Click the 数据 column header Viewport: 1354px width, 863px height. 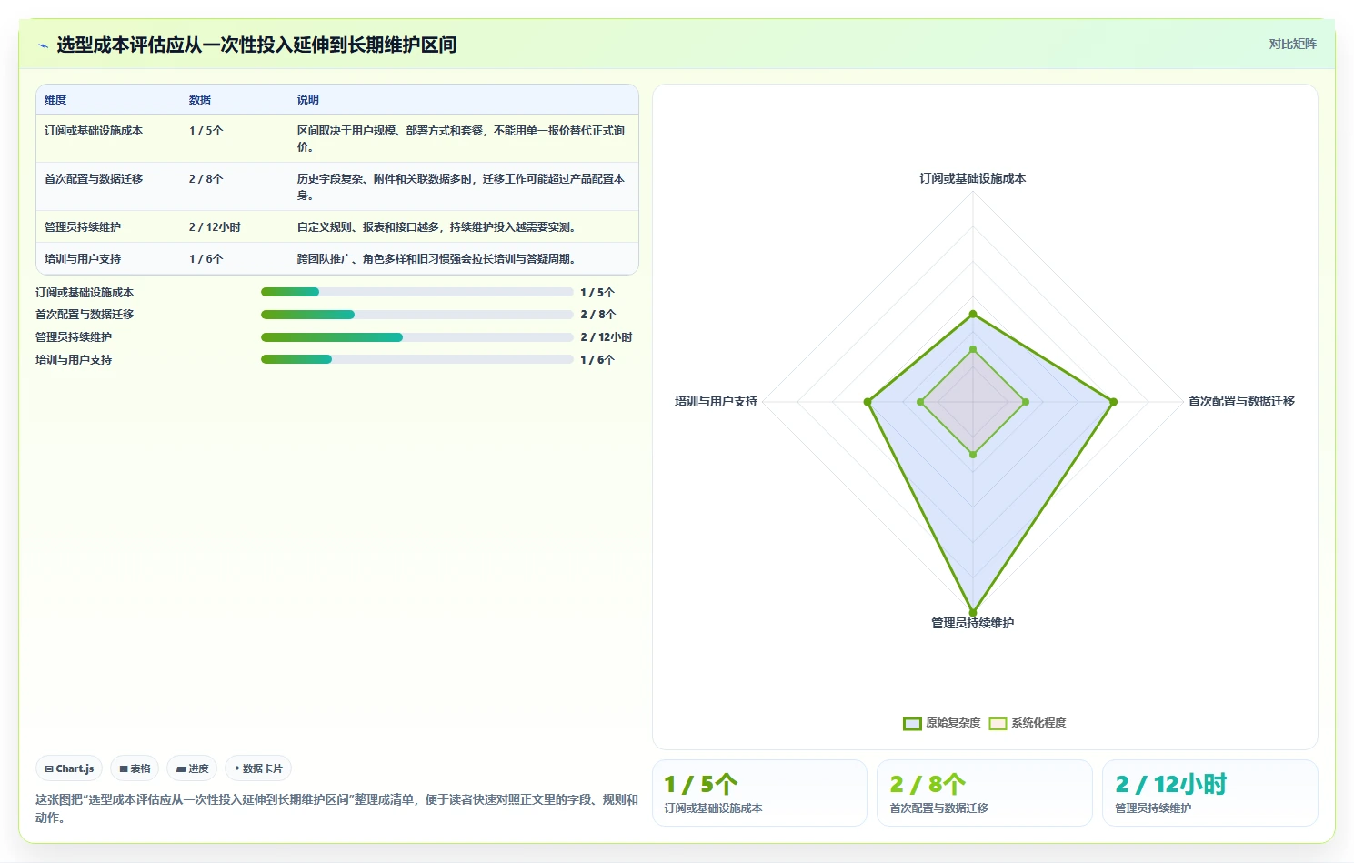point(200,100)
